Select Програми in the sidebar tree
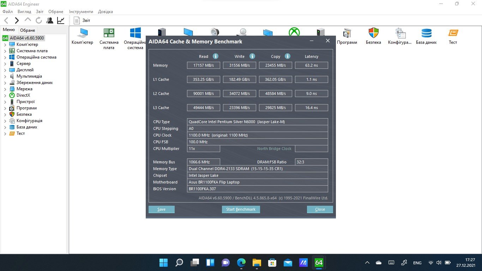This screenshot has width=482, height=271. (x=26, y=108)
